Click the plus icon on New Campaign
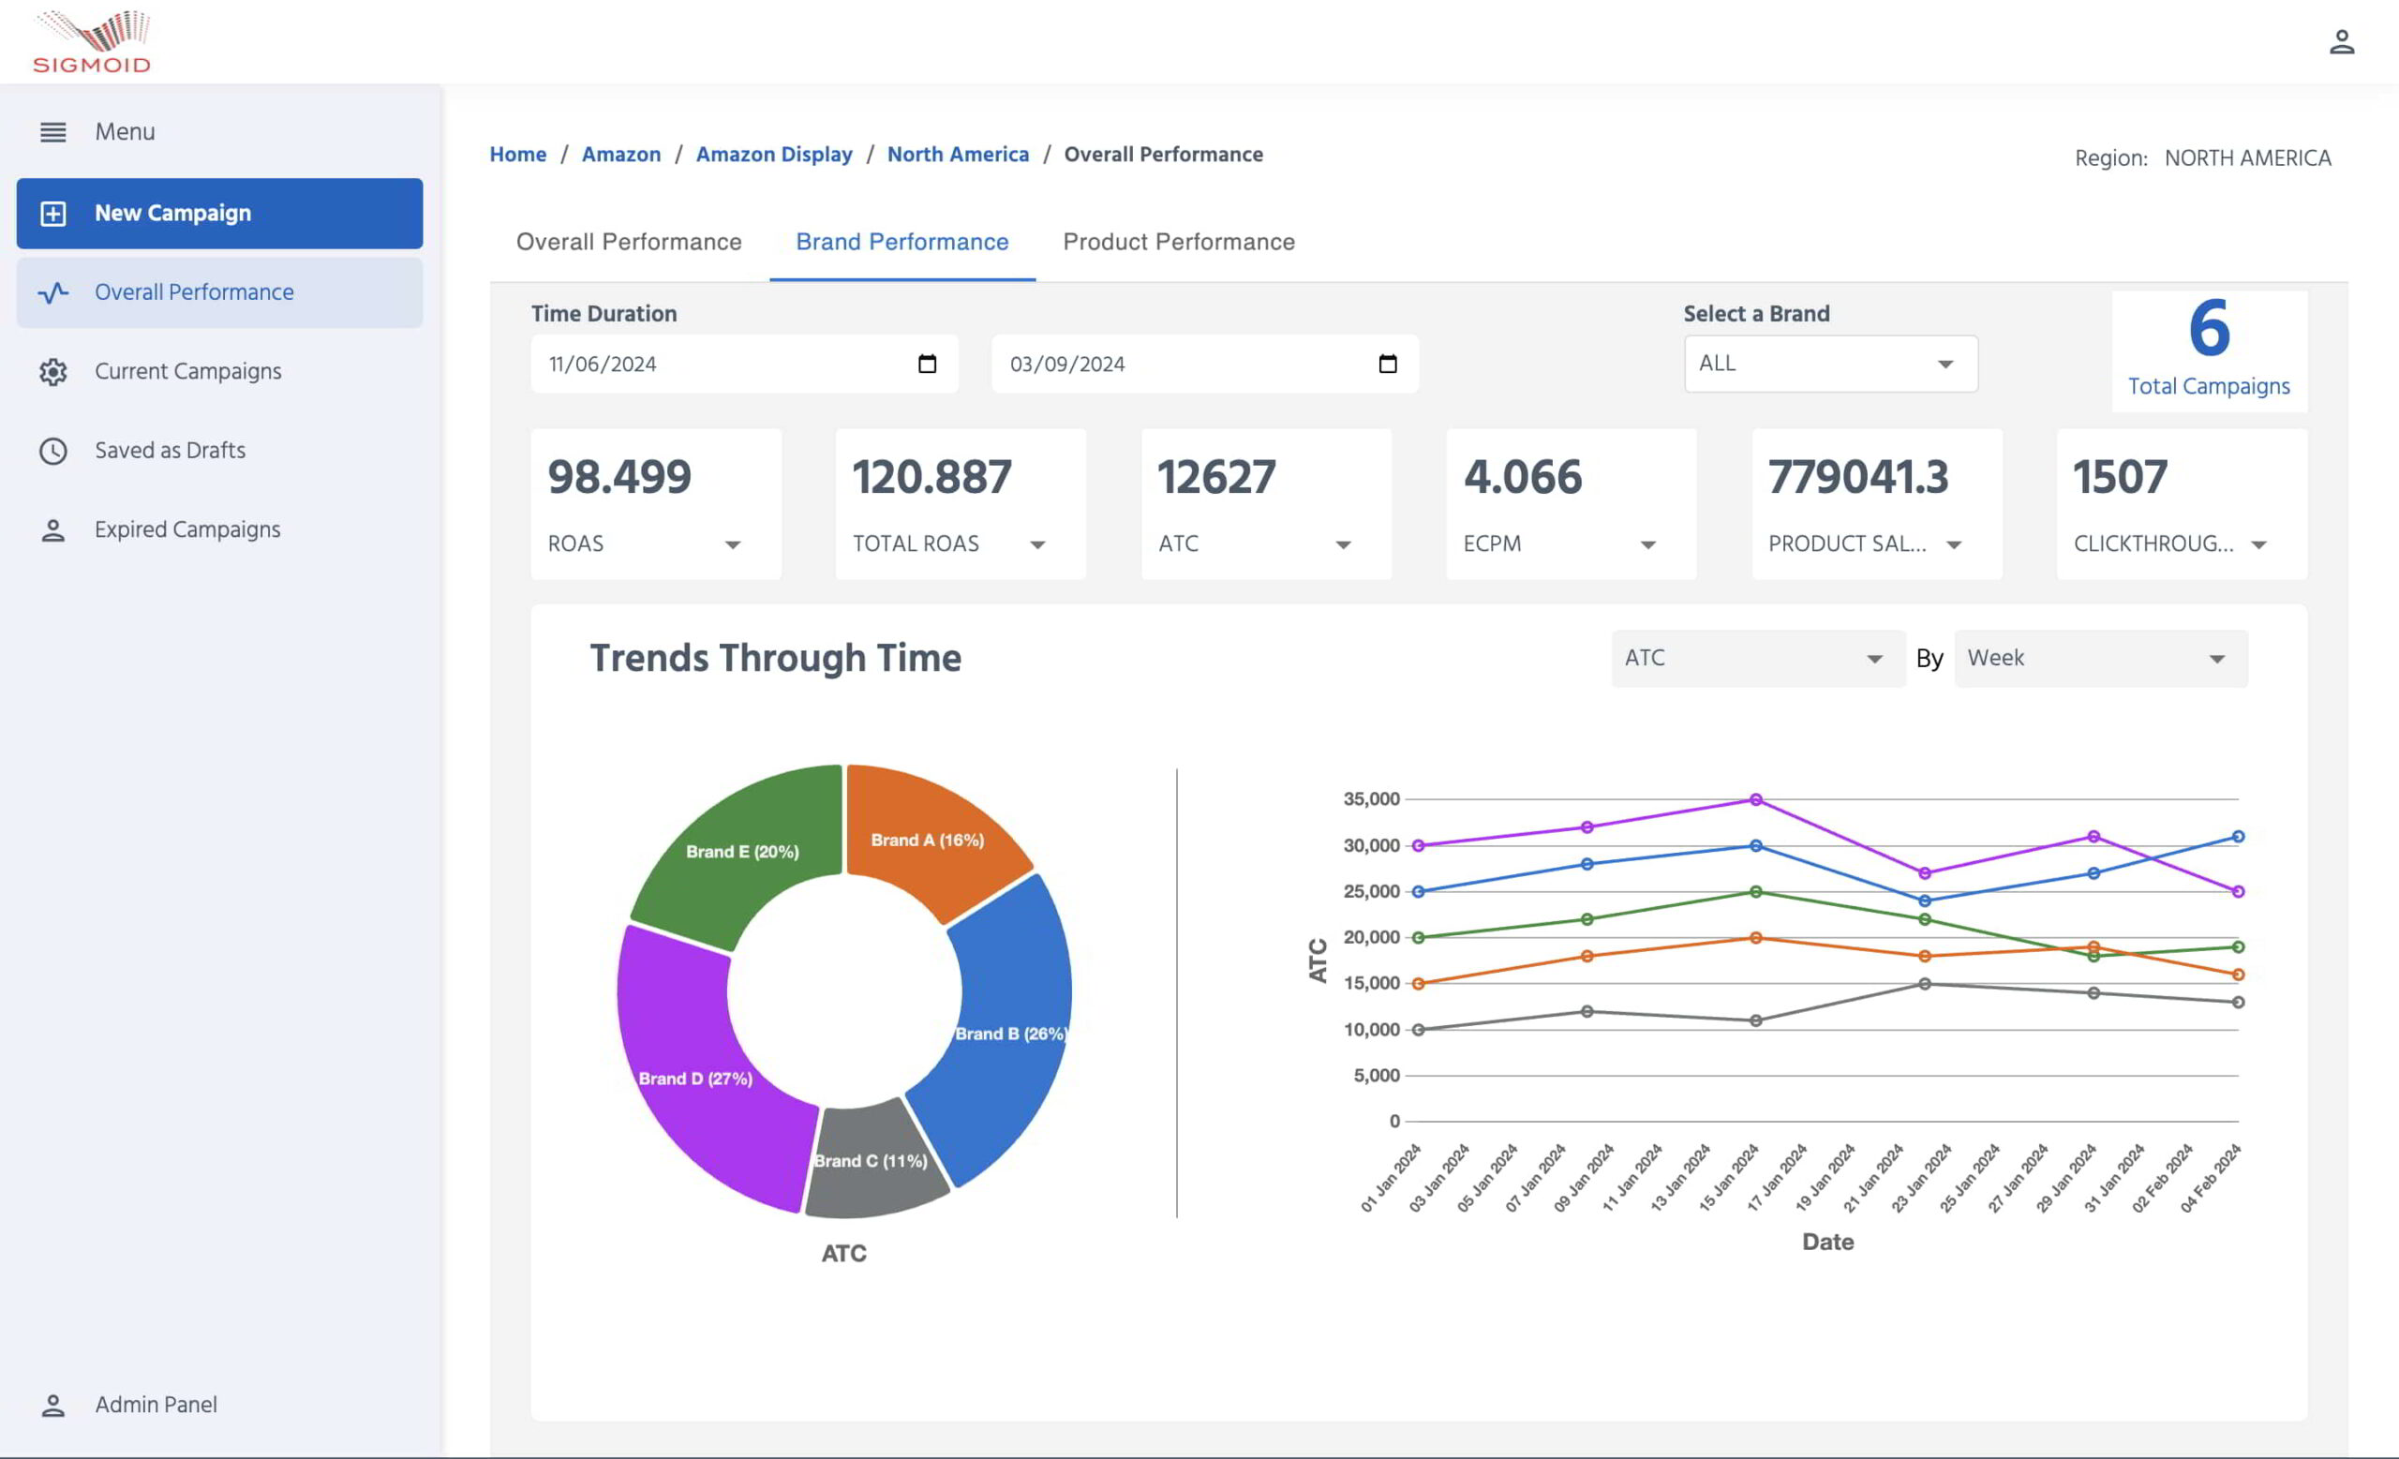 [52, 213]
